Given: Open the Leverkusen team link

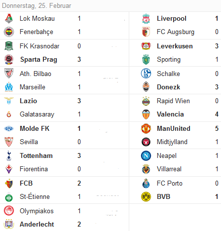Looking at the screenshot, I should click(175, 46).
